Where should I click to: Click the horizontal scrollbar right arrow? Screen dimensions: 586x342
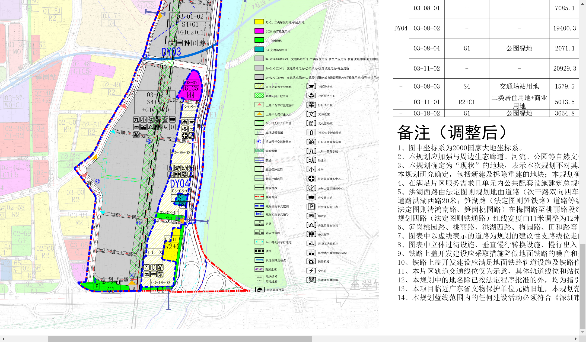(576, 339)
